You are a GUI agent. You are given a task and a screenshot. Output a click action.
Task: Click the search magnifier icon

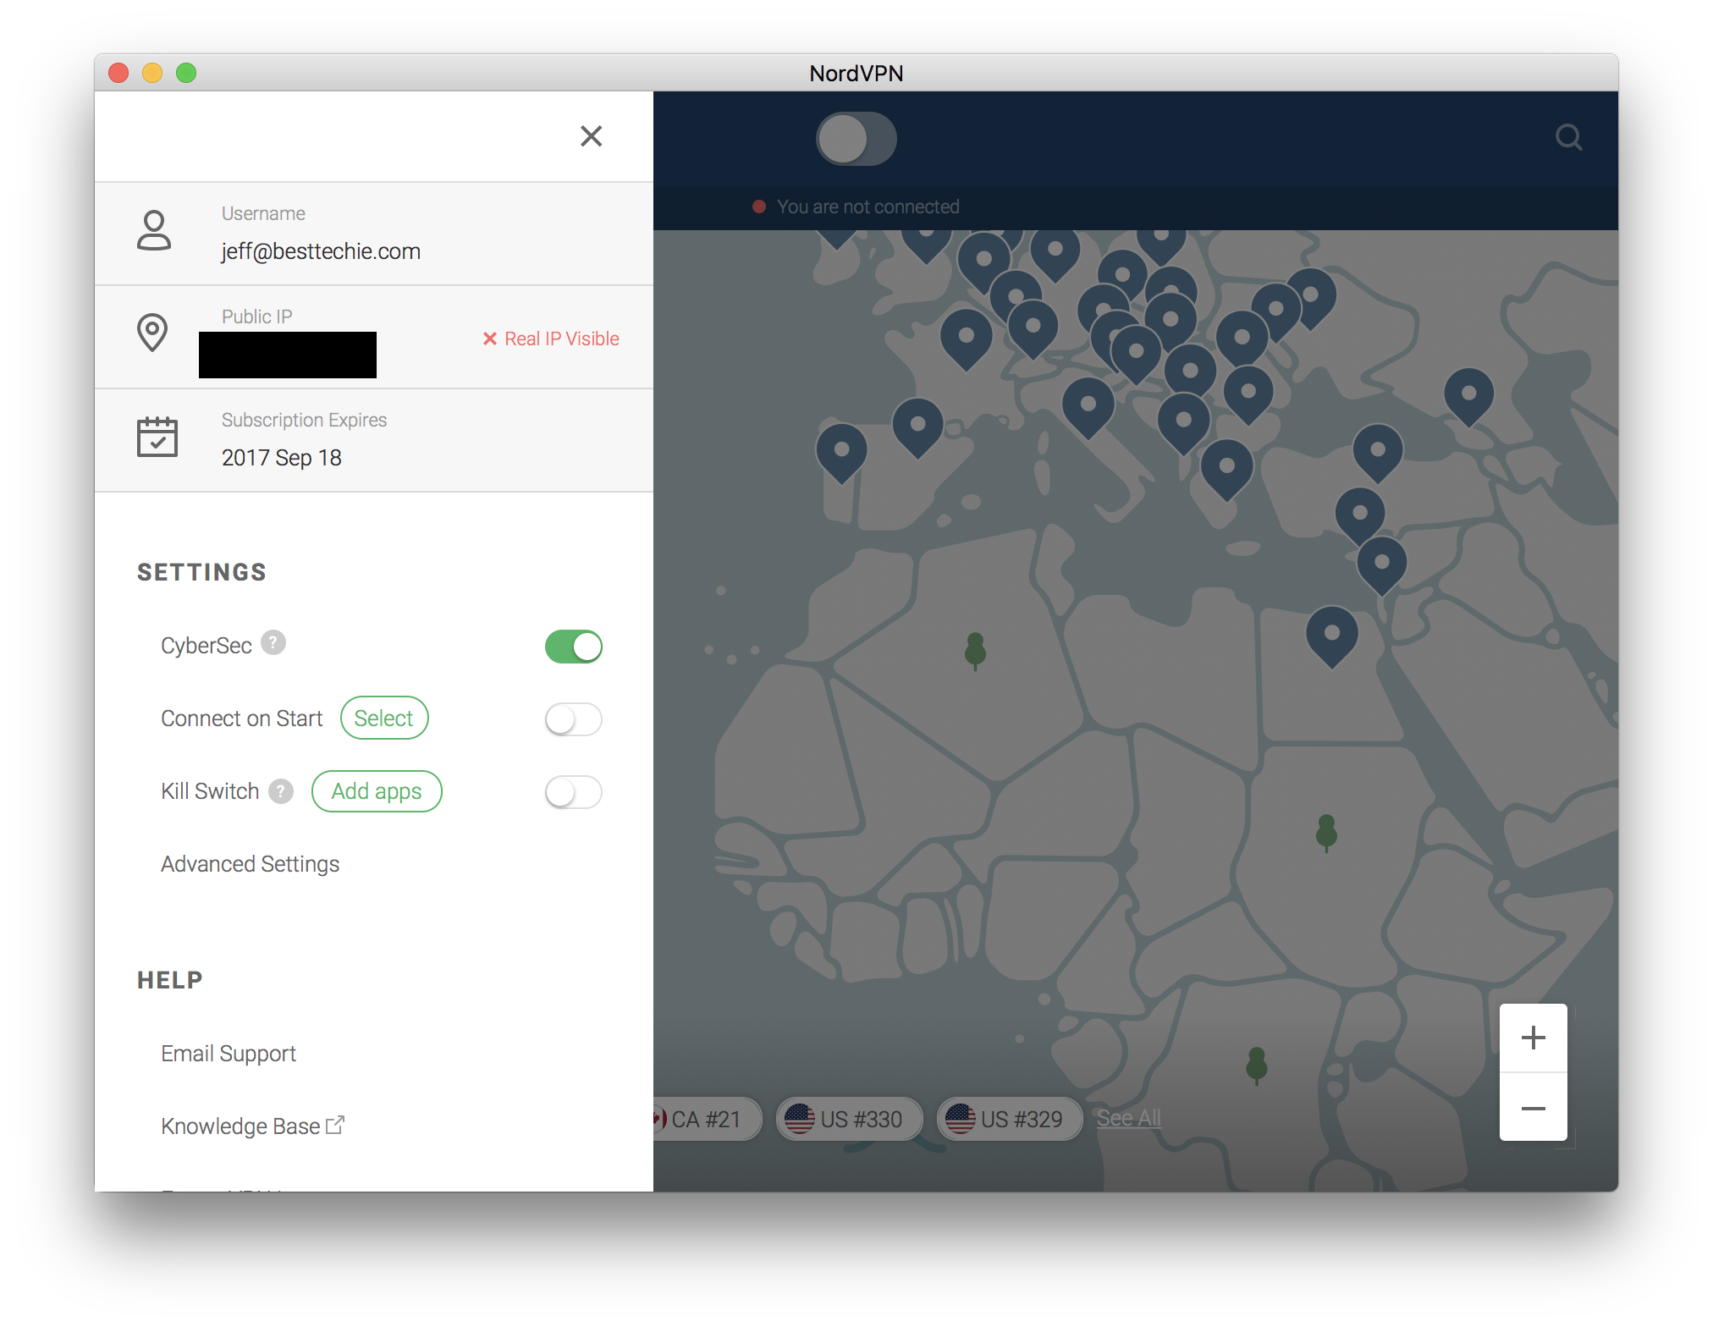1568,137
